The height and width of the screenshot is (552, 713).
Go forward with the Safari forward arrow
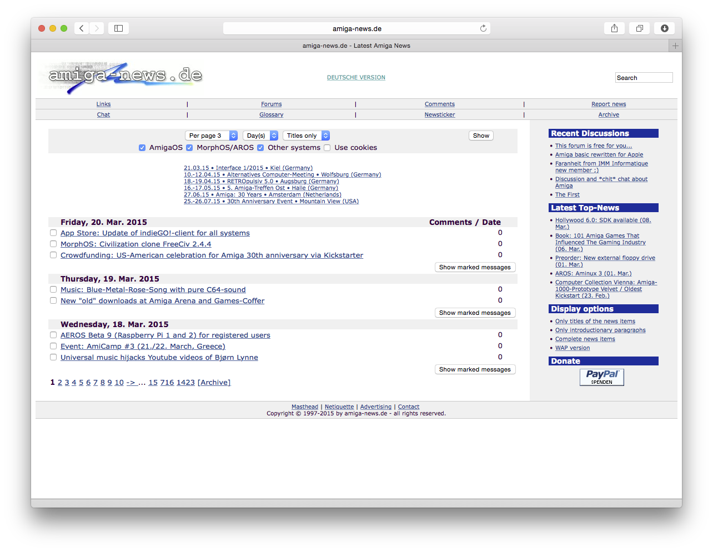coord(97,28)
